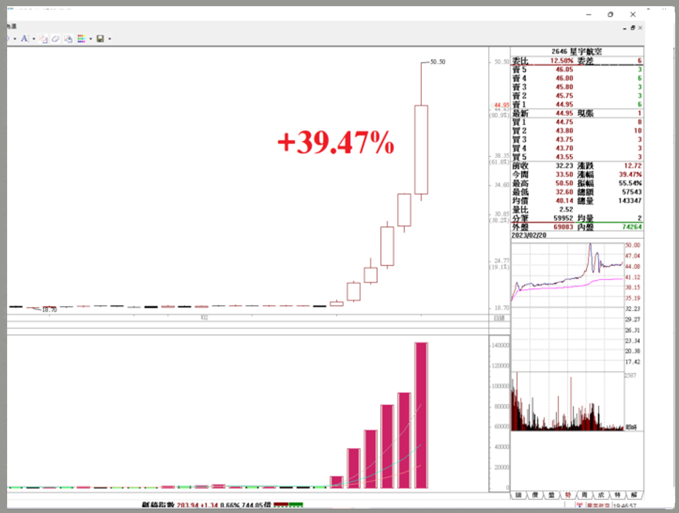The height and width of the screenshot is (513, 679).
Task: Click the 今開 value 33.50
Action: tap(564, 174)
